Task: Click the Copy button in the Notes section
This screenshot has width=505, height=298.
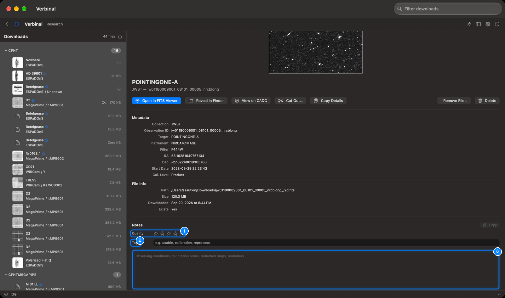Action: point(490,225)
